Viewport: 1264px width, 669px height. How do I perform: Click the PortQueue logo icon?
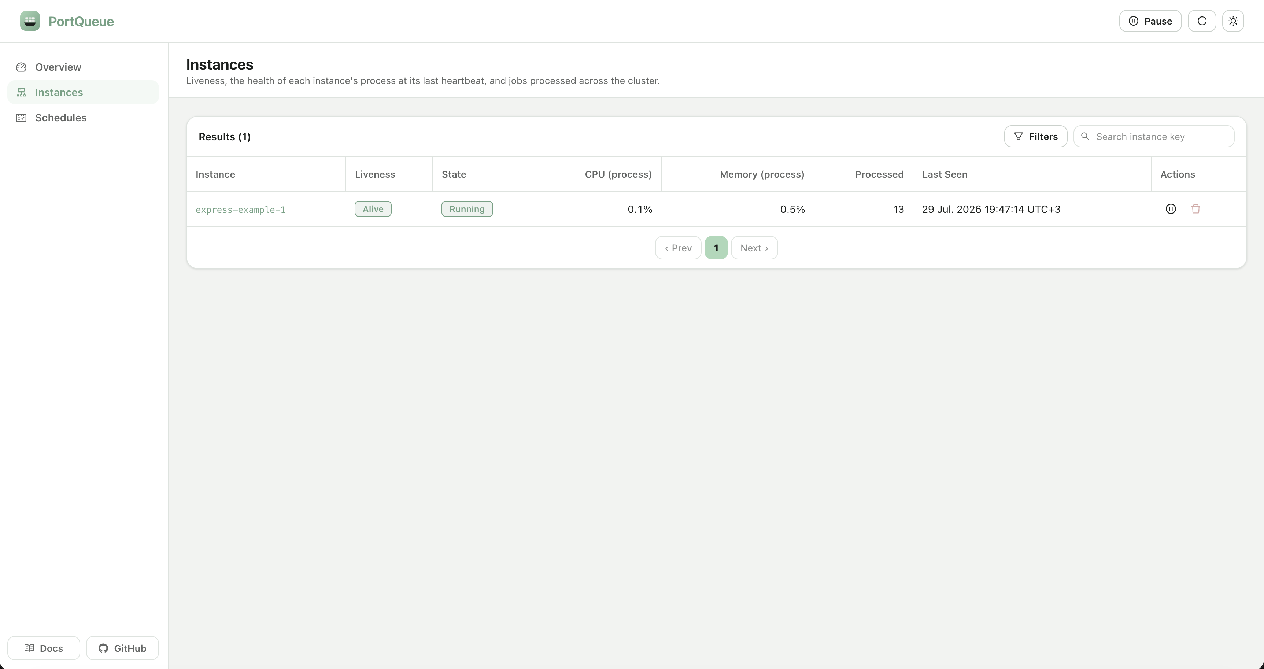pos(30,21)
